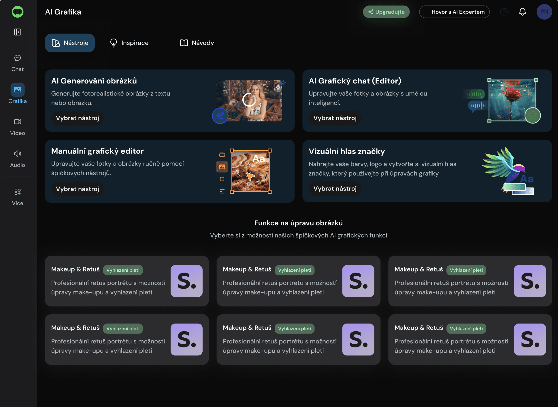Open the Návody tab
The width and height of the screenshot is (558, 407).
(197, 43)
